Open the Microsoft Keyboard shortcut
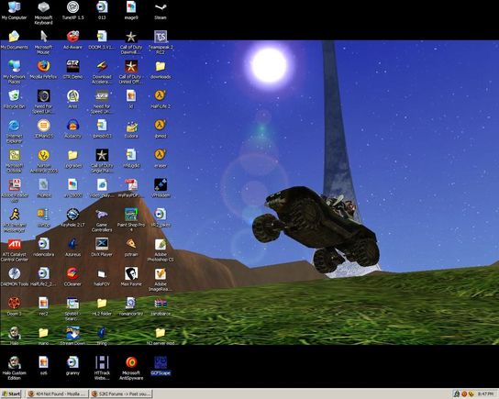The image size is (499, 399). coord(43,13)
